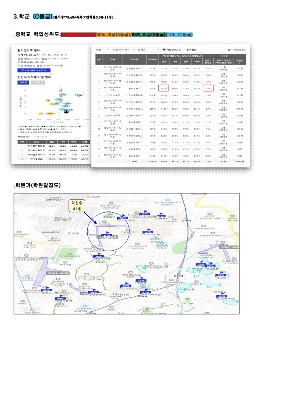Click the 한국기술교육대학교 campus map icon
The height and width of the screenshot is (397, 281).
point(168,200)
